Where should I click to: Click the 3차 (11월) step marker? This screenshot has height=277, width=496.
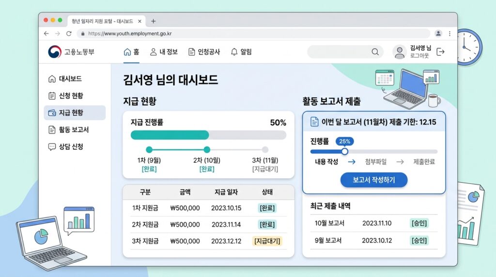(x=265, y=150)
